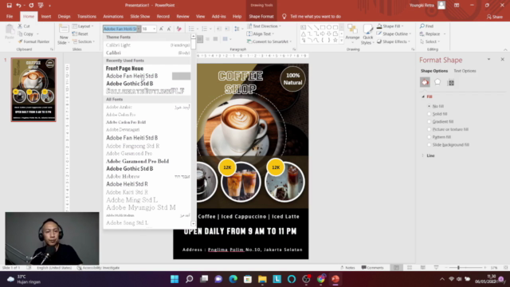
Task: Open Convert to SmartArt
Action: point(269,41)
